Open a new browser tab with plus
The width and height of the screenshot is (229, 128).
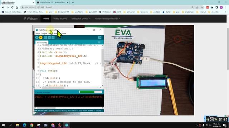(73, 2)
